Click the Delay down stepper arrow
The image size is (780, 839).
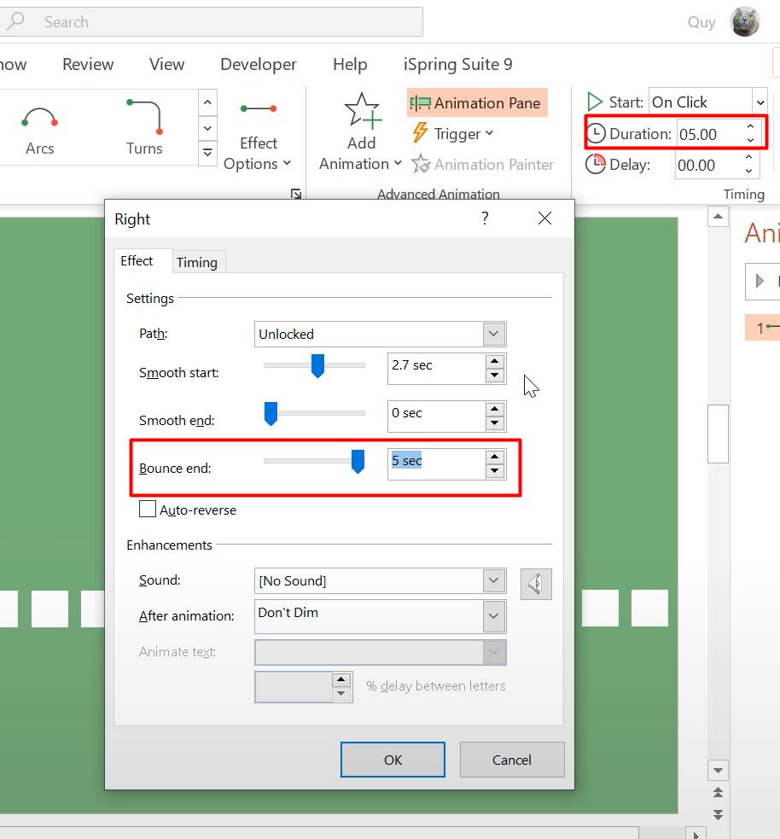748,171
